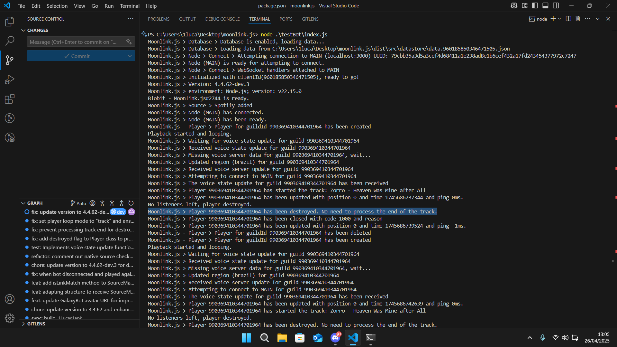Switch to the PORTS tab
The width and height of the screenshot is (617, 347).
click(286, 19)
